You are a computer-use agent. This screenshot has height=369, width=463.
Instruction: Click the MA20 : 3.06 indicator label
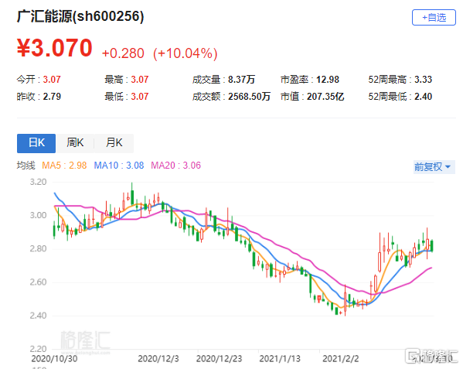pos(175,166)
